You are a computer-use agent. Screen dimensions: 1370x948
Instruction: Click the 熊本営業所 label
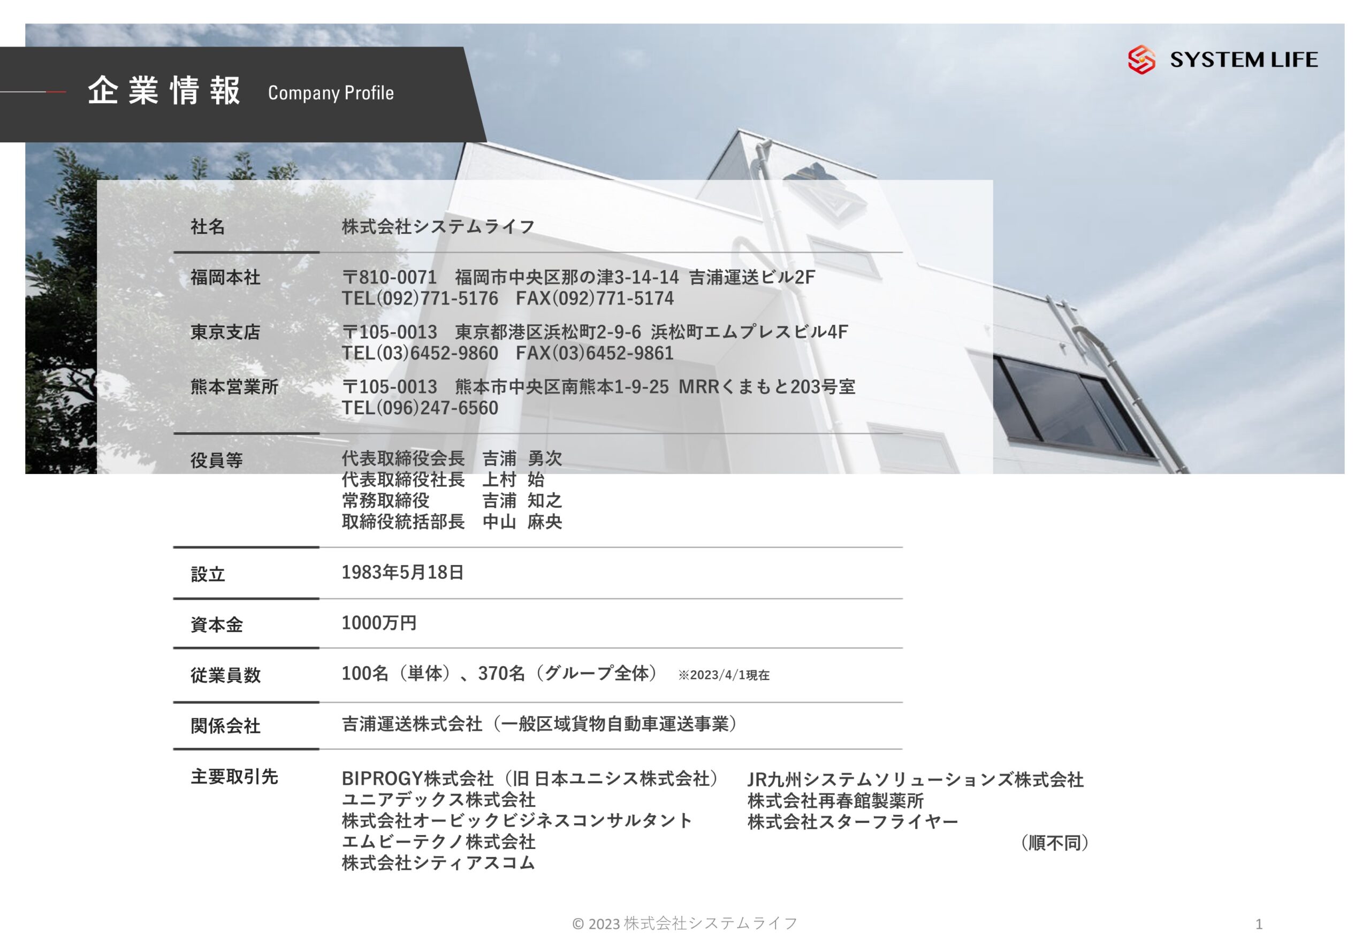[234, 387]
